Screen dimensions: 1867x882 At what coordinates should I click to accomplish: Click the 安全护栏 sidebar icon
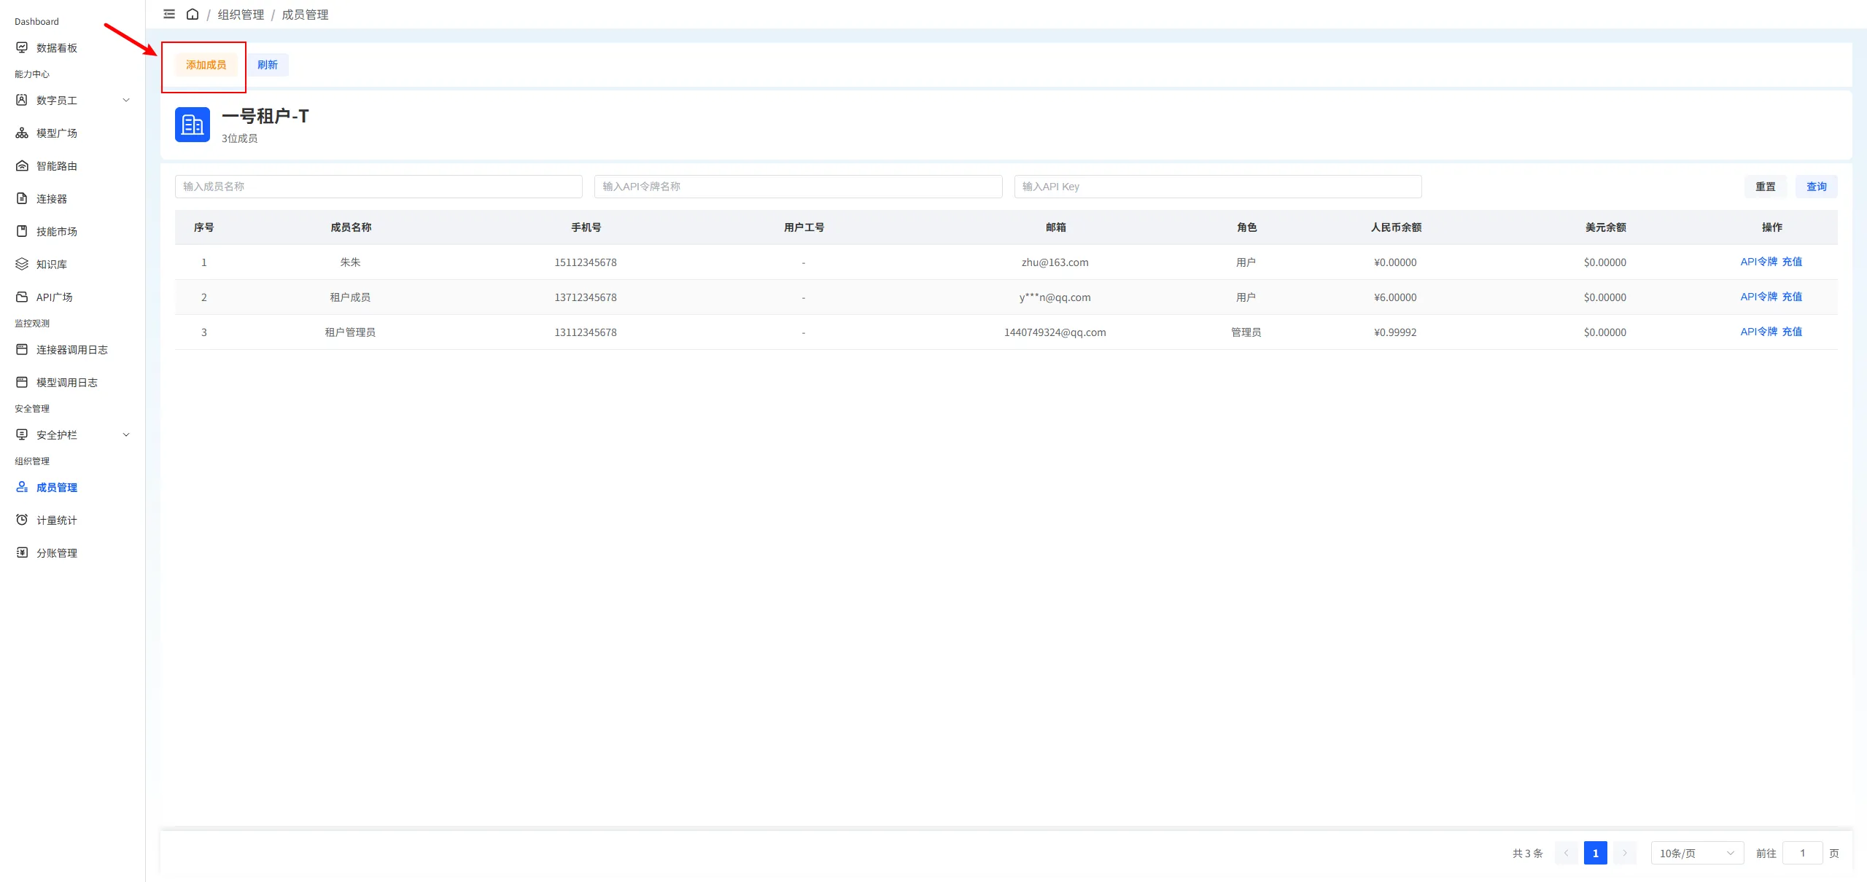(x=22, y=434)
